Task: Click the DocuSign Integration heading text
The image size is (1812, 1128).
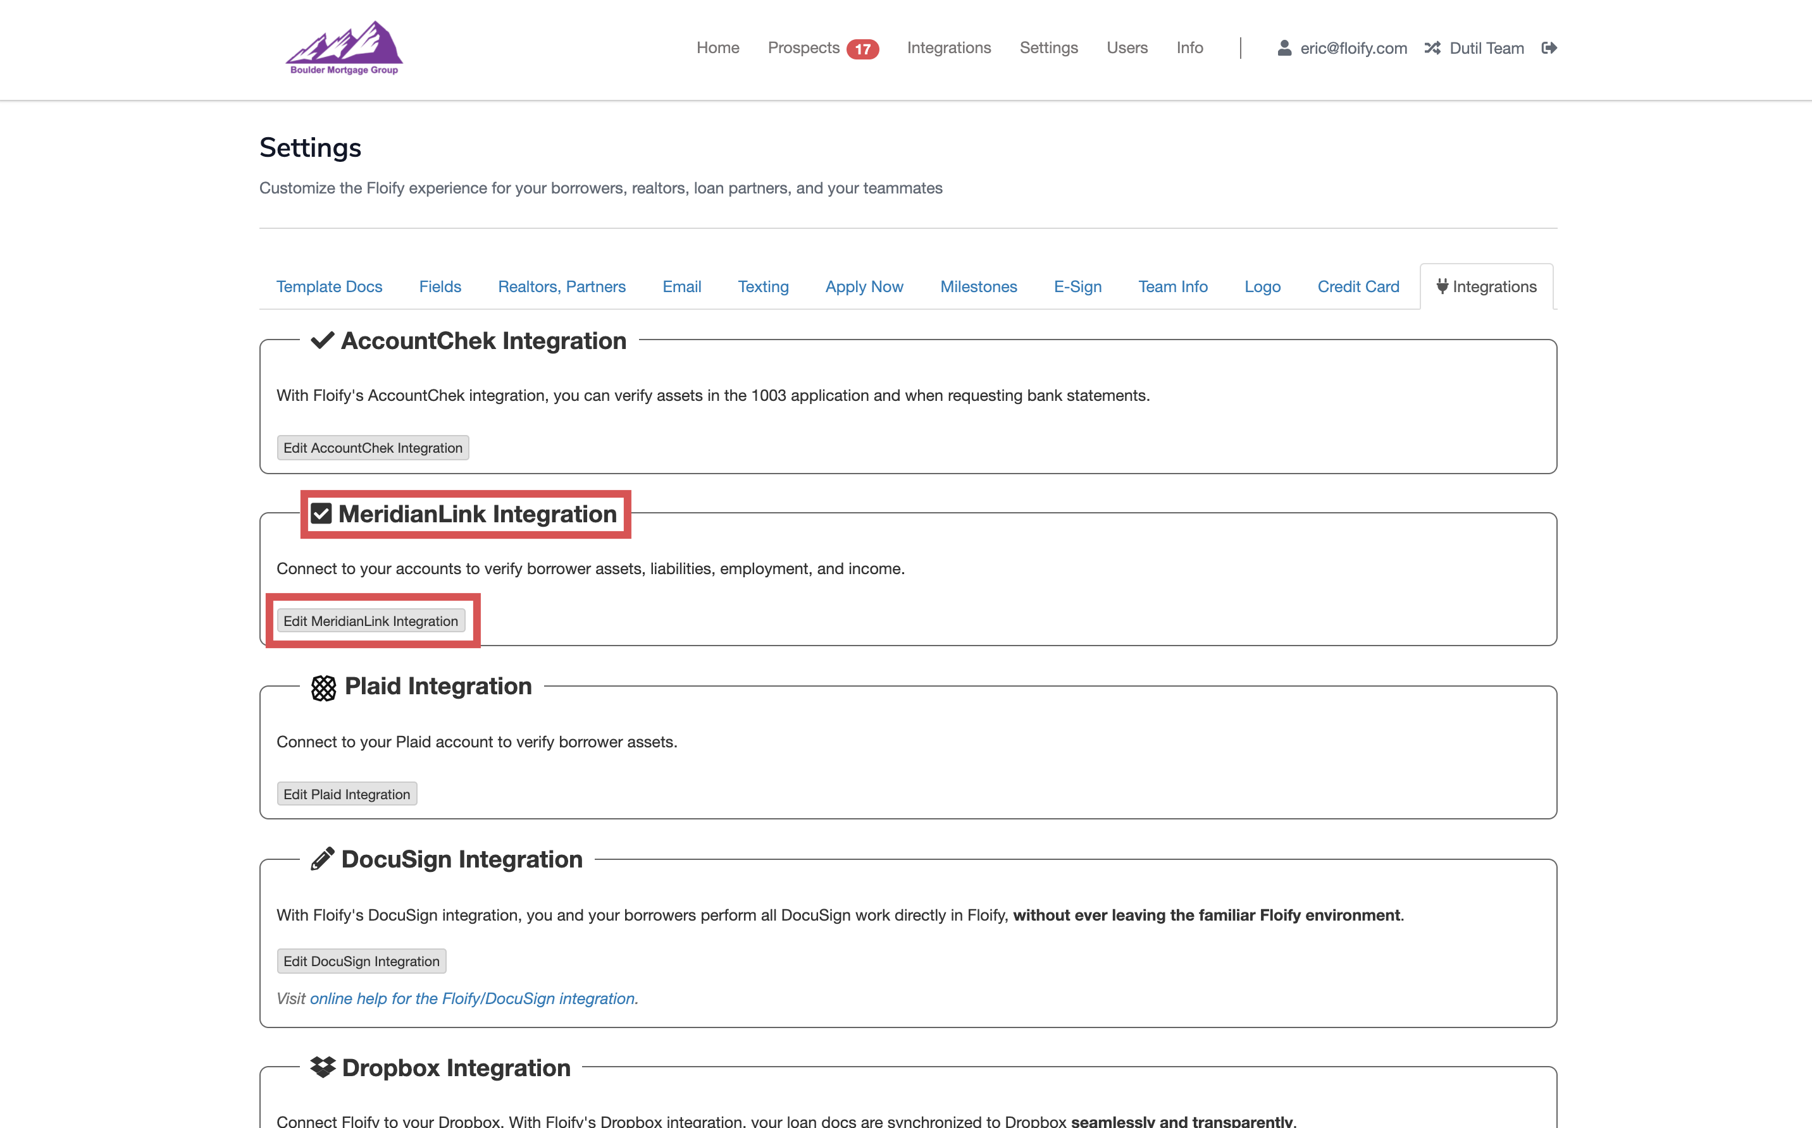Action: pyautogui.click(x=462, y=859)
